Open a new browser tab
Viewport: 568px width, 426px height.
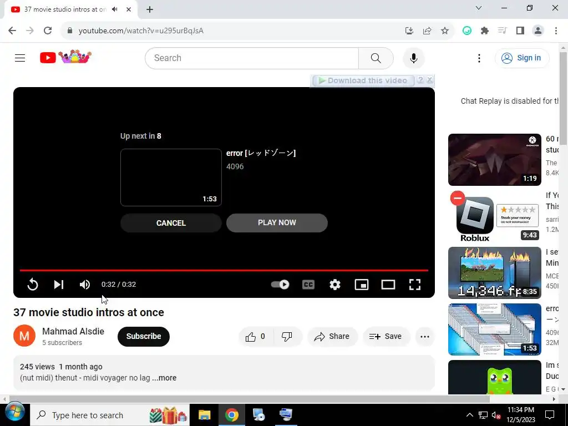[150, 9]
